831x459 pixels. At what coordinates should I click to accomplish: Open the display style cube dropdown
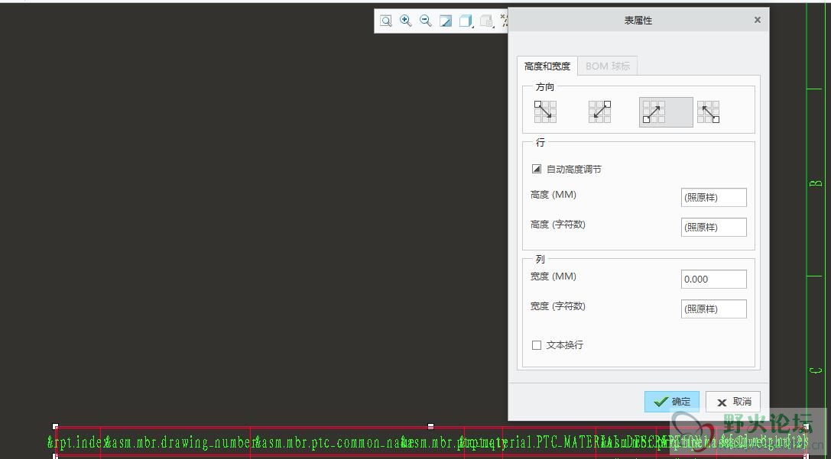coord(466,21)
